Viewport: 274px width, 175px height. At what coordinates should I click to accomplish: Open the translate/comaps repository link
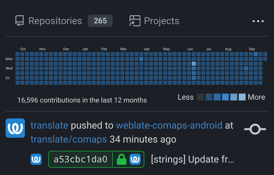(x=69, y=139)
